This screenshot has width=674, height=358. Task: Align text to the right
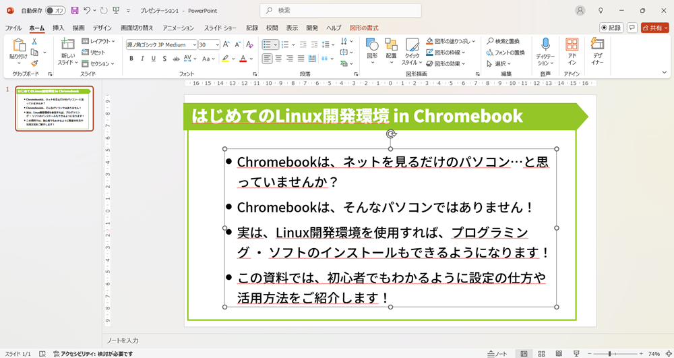[x=290, y=59]
